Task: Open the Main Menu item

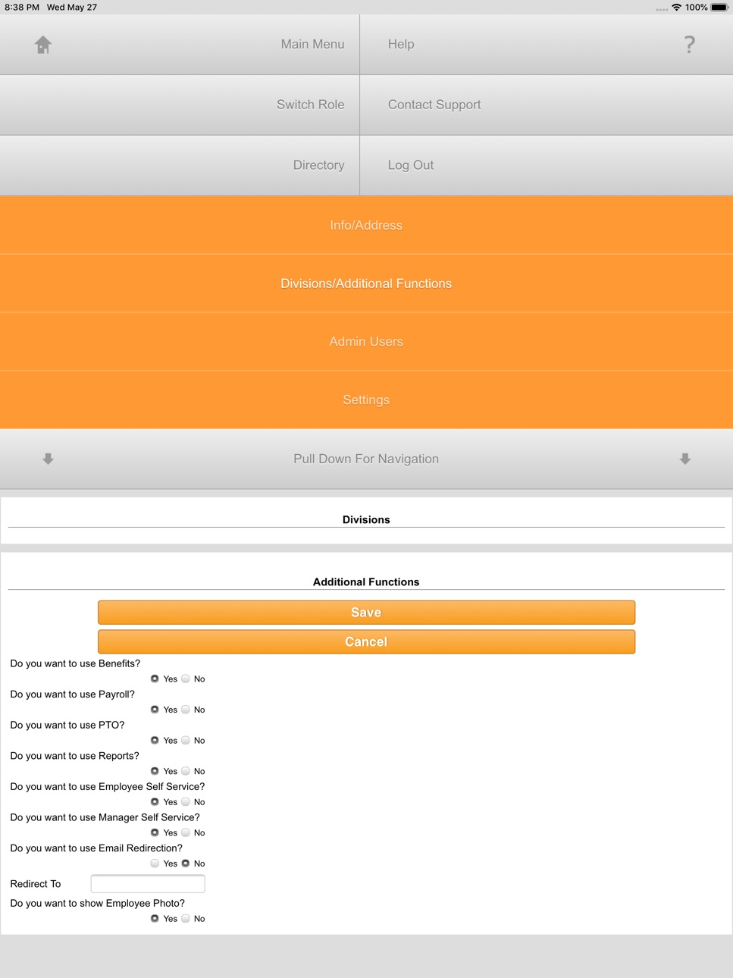Action: pos(180,45)
